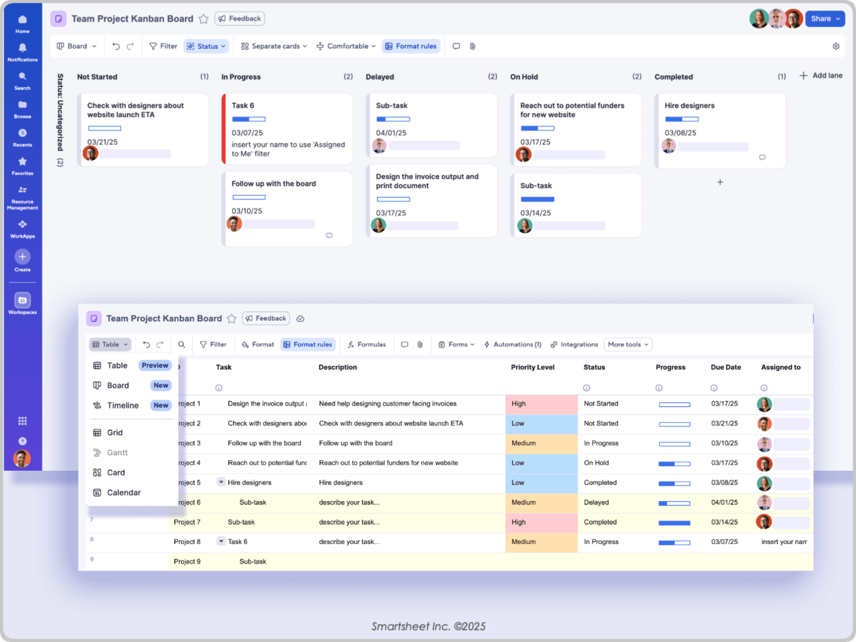The height and width of the screenshot is (642, 856).
Task: Click Add lane on the board
Action: (x=821, y=76)
